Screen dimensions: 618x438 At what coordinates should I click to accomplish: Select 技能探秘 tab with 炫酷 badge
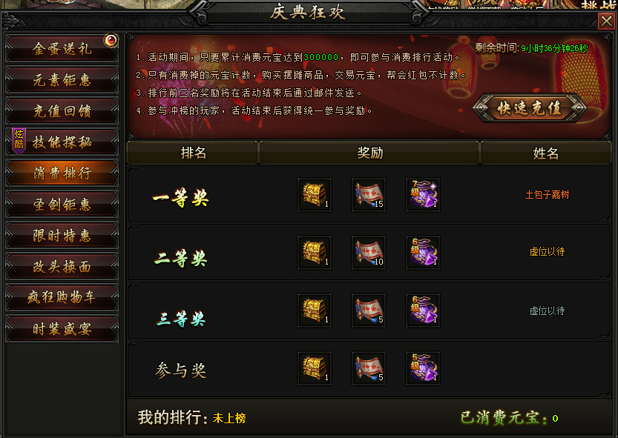62,142
